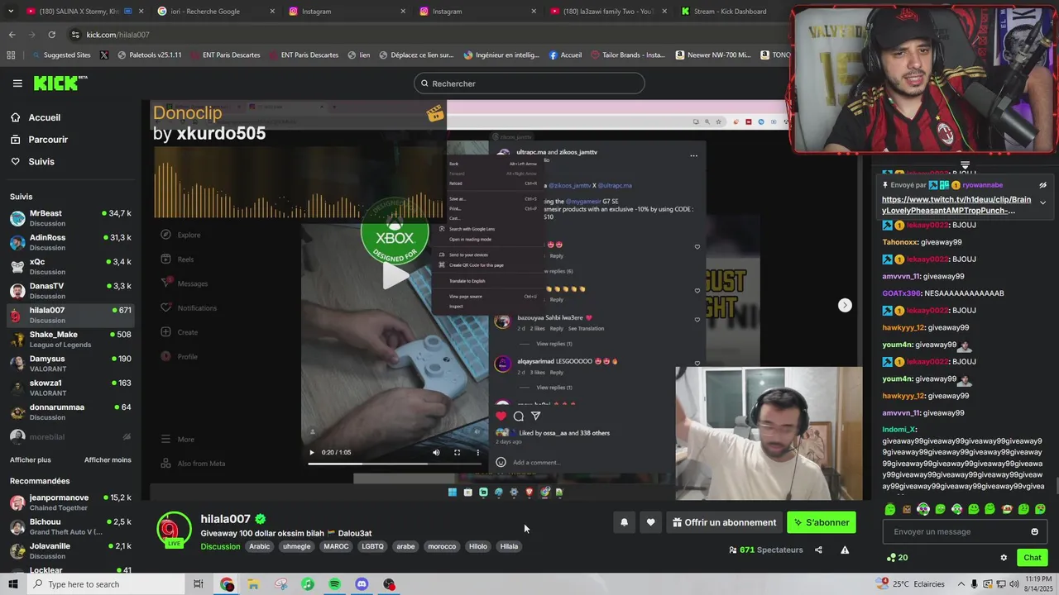Screen dimensions: 1059x595
Task: Select the MAROC tag
Action: tap(336, 546)
